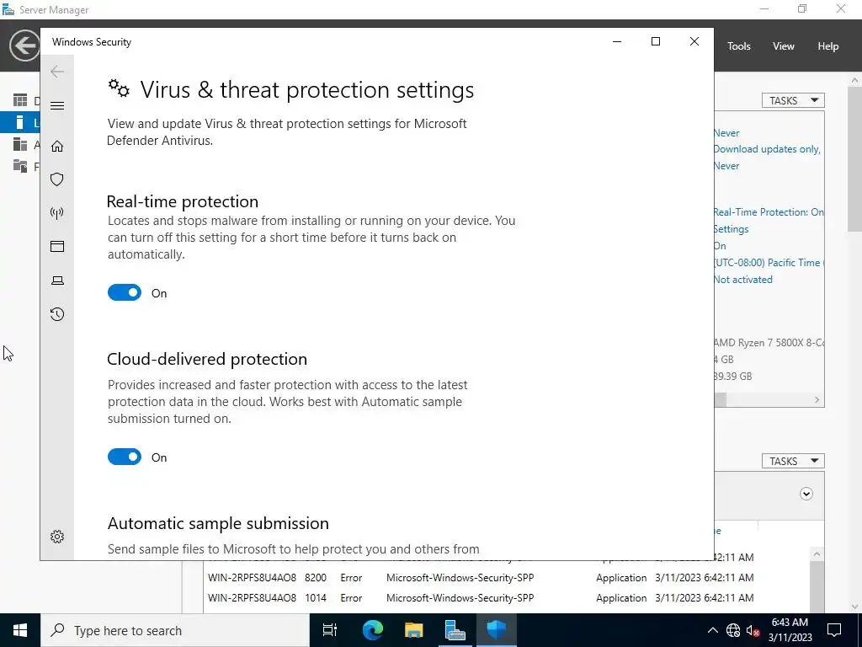The image size is (862, 647).
Task: Click the Download updates only link
Action: click(768, 149)
